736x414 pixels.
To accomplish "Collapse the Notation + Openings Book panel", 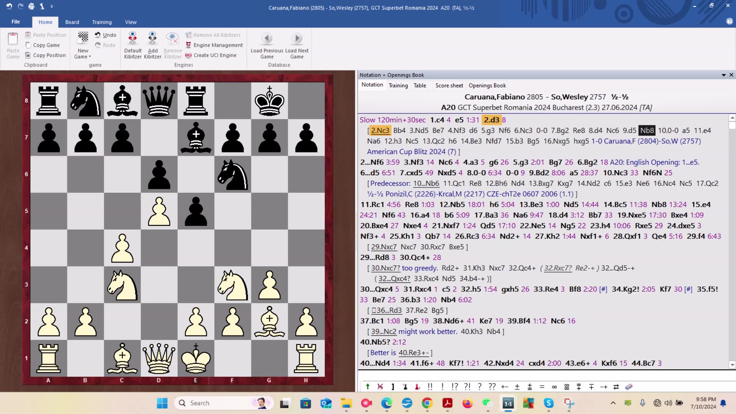I will (x=723, y=75).
